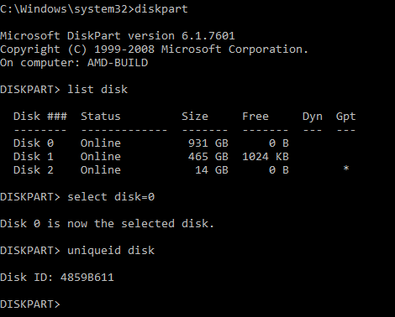
Task: Click the 'select disk=0' command
Action: click(111, 197)
